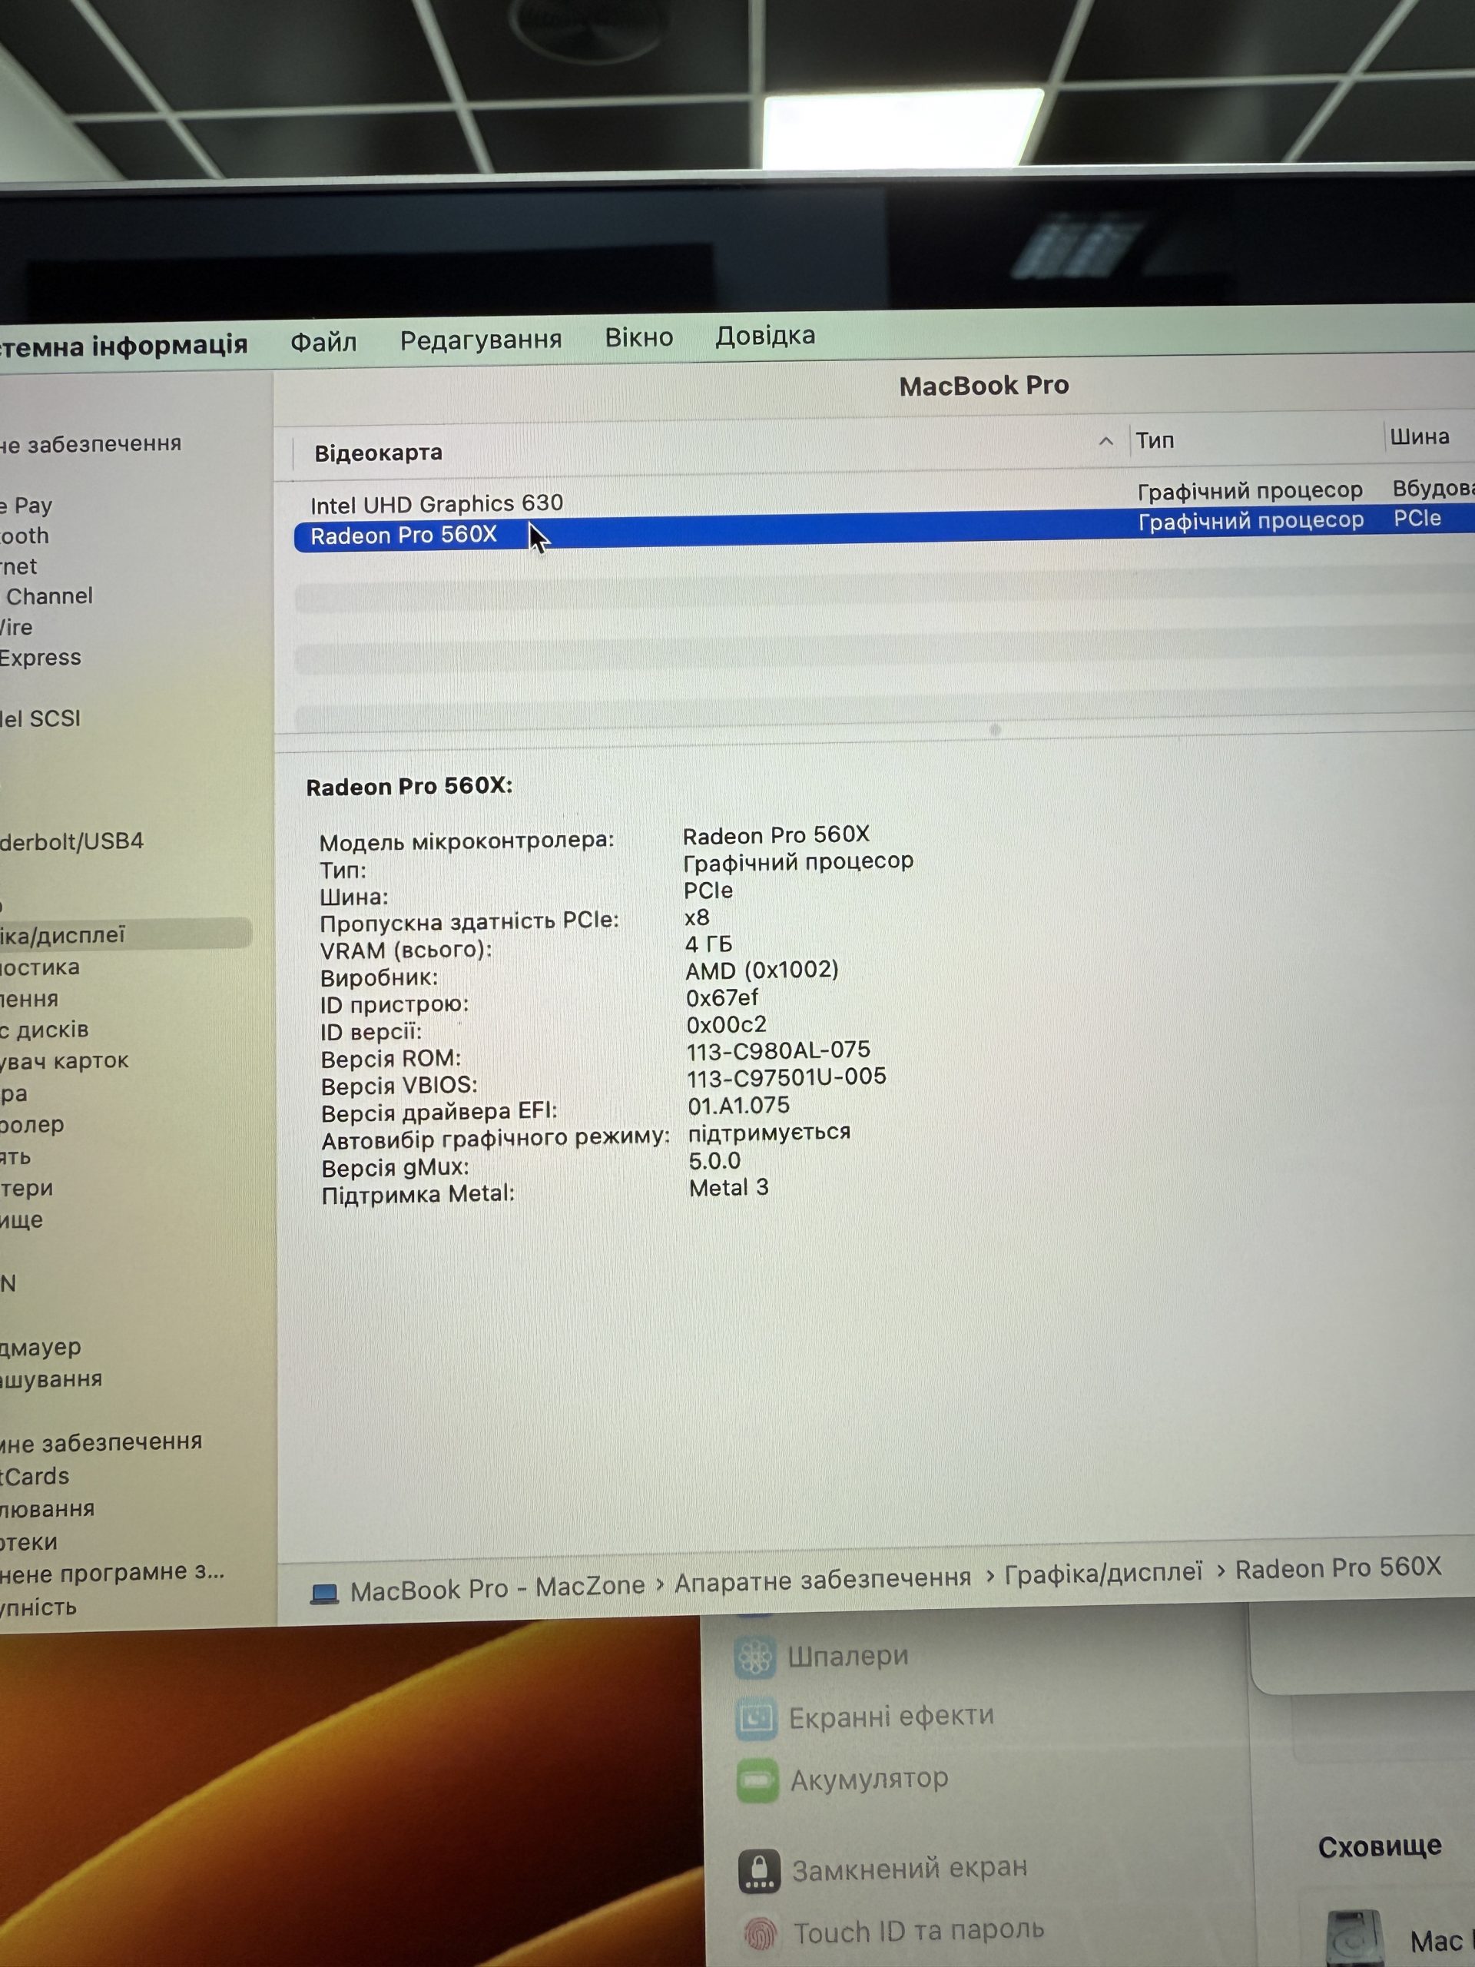Viewport: 1475px width, 1967px height.
Task: Click the MacBook Pro laptop icon in path bar
Action: [324, 1593]
